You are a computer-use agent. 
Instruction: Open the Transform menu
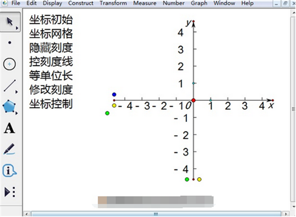(x=113, y=3)
